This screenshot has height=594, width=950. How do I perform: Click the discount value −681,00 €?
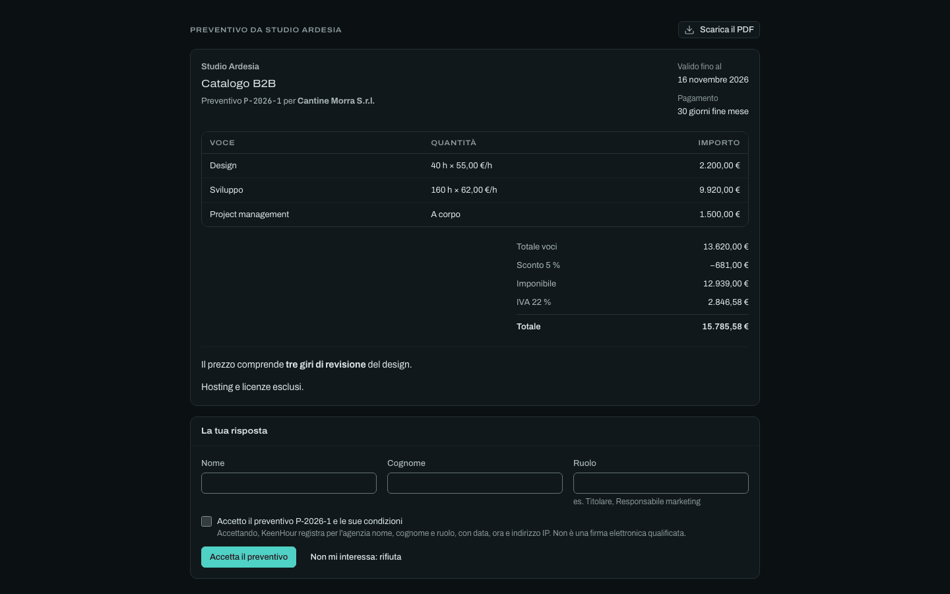pyautogui.click(x=729, y=265)
